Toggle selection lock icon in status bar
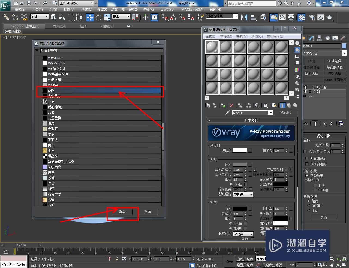This screenshot has width=349, height=268. pyautogui.click(x=117, y=259)
